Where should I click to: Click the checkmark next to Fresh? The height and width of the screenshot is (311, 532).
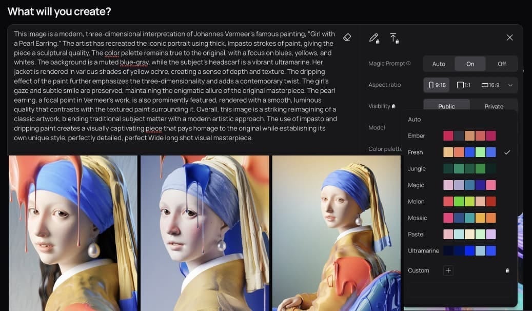coord(507,152)
